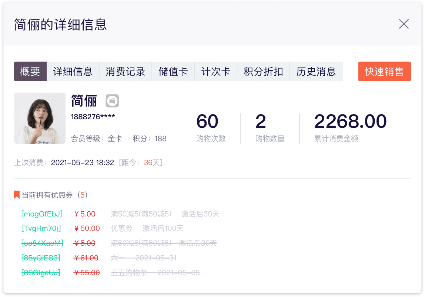The height and width of the screenshot is (297, 425).
Task: Click the 快速销售 button
Action: [x=384, y=71]
